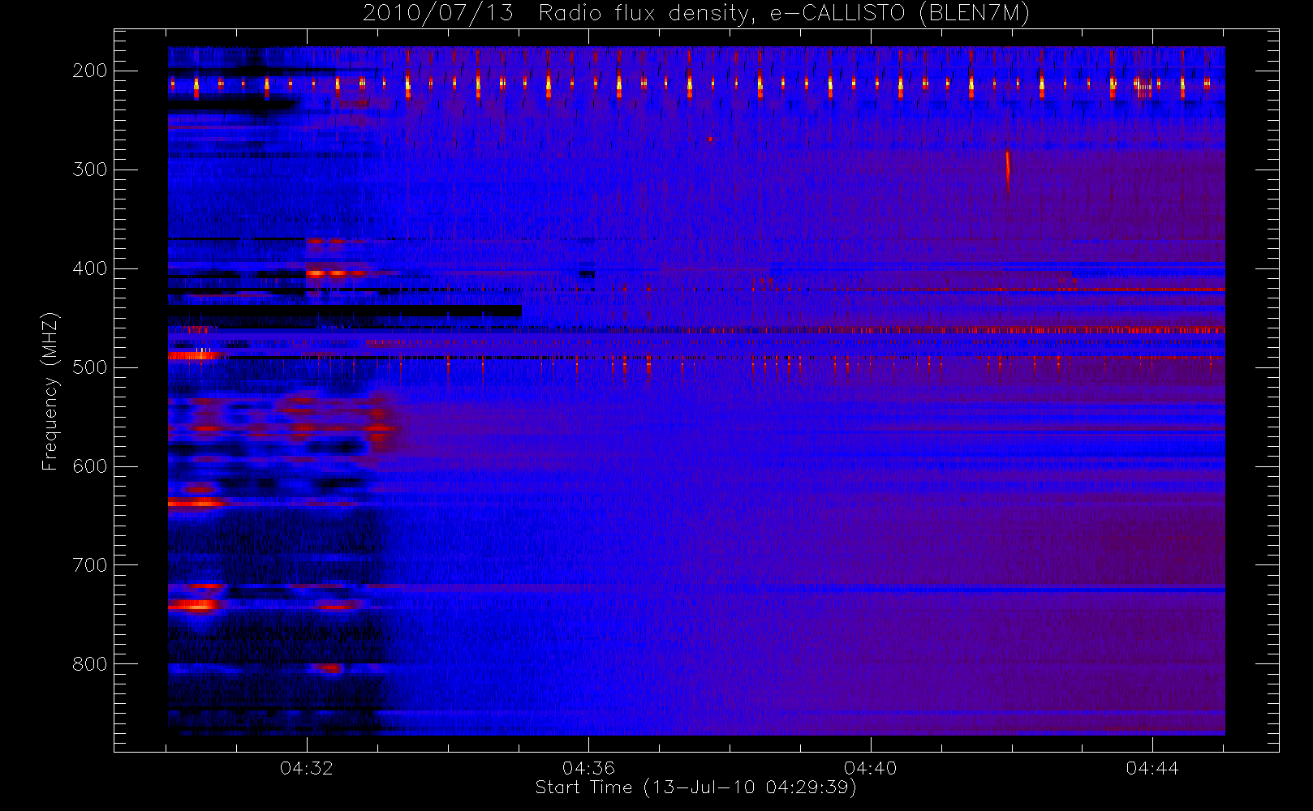The height and width of the screenshot is (811, 1313).
Task: Select the 600 frequency tick label
Action: (89, 466)
